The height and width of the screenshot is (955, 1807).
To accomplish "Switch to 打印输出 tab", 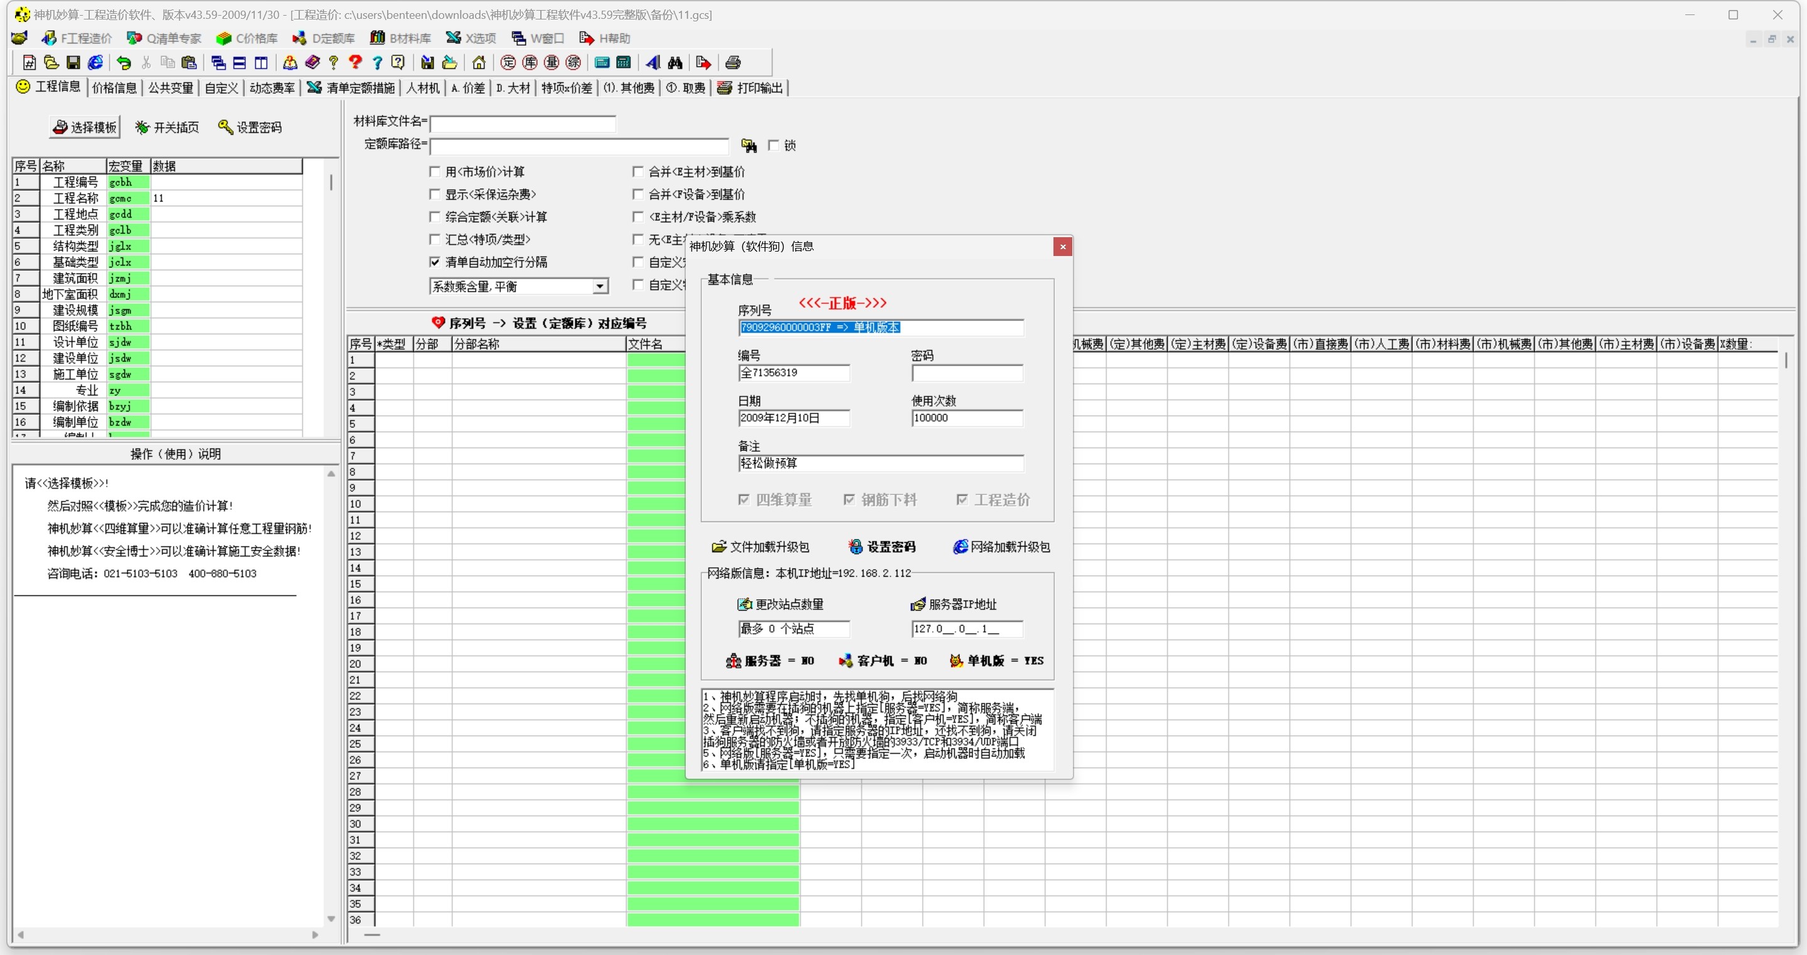I will tap(750, 88).
